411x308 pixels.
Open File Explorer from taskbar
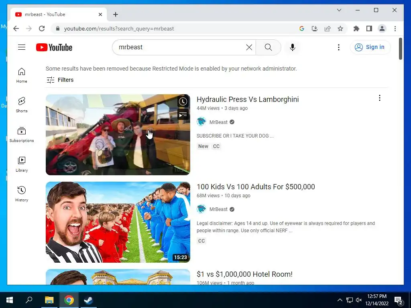click(x=49, y=300)
